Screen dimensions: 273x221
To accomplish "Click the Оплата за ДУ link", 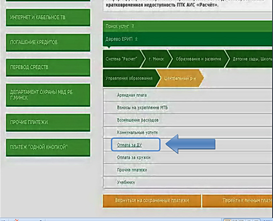I will (129, 145).
